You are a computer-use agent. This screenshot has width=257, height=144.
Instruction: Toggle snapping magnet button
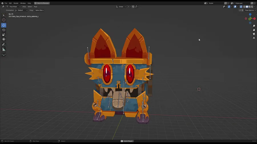click(x=133, y=7)
